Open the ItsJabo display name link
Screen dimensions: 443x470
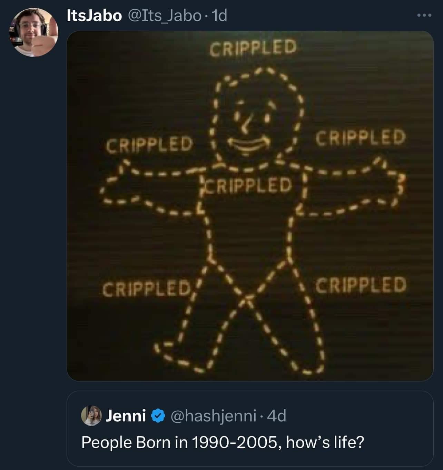tap(94, 16)
